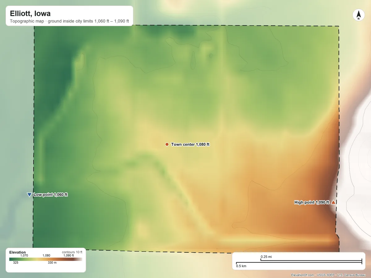Viewport: 371px width, 278px height.
Task: Click the 'Elliott, Iowa' map title
Action: click(30, 14)
